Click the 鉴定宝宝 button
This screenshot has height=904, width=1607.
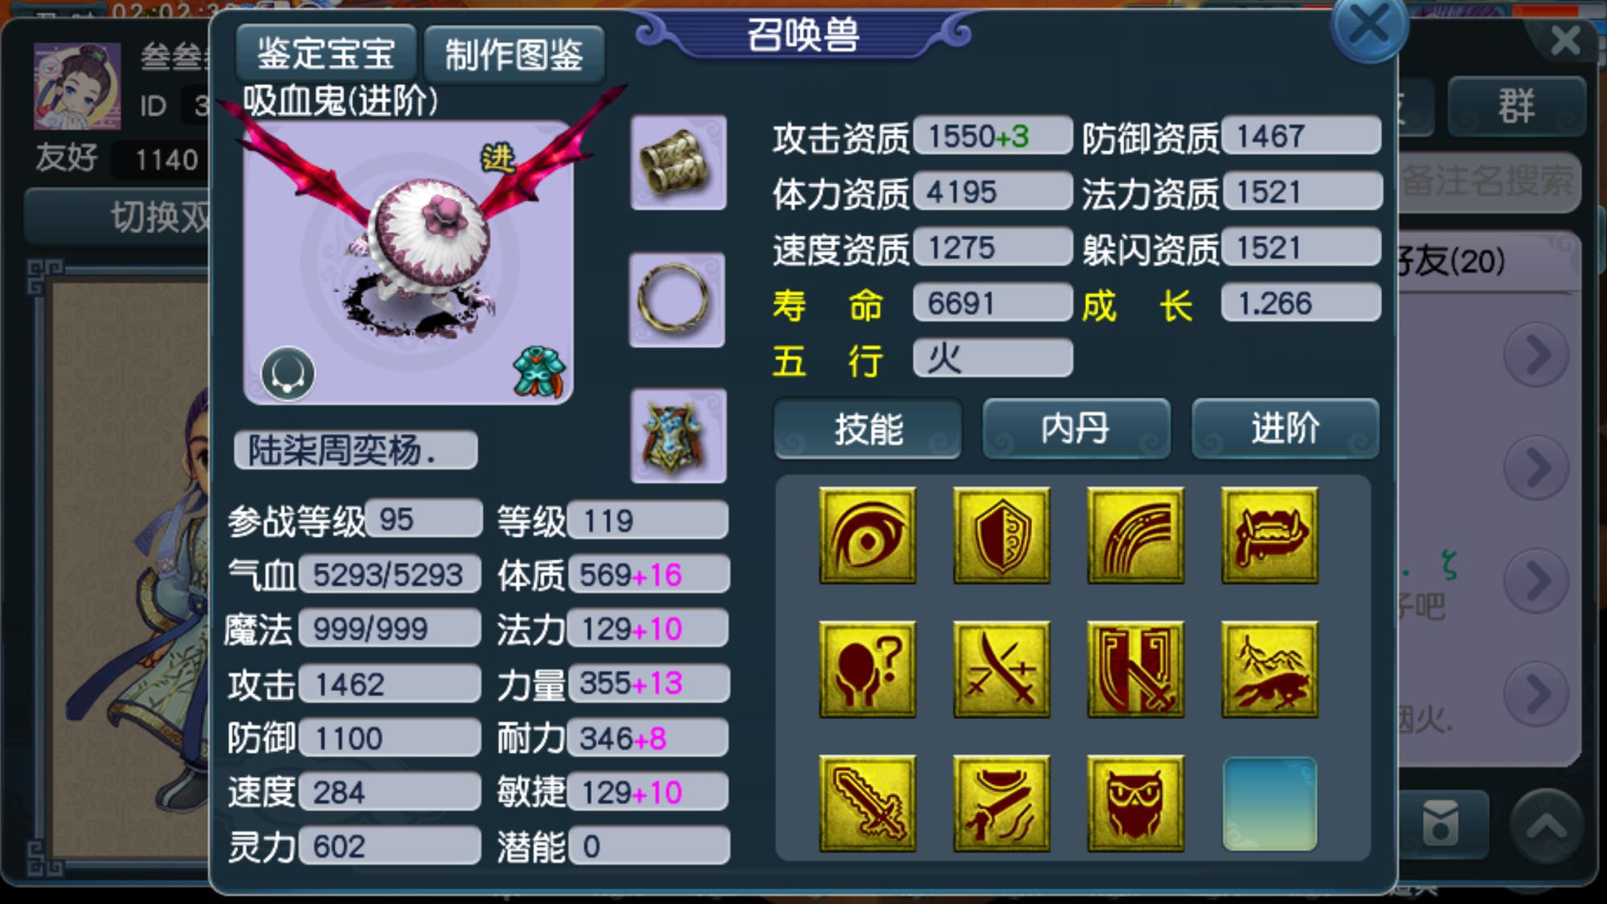pos(326,54)
